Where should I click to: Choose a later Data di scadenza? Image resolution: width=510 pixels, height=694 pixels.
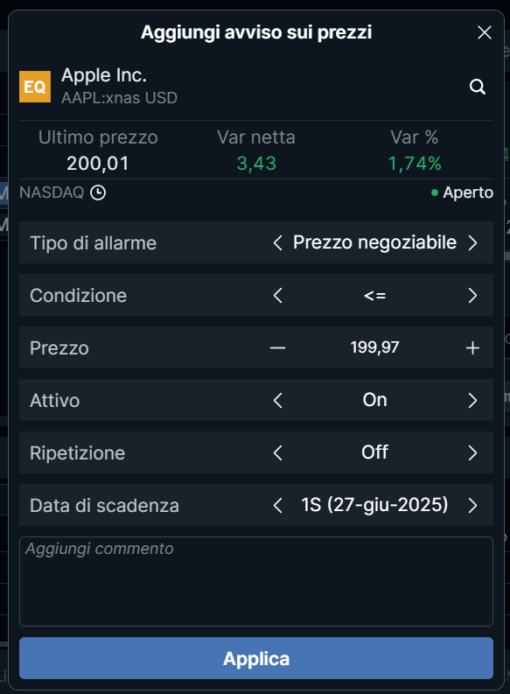pyautogui.click(x=472, y=506)
